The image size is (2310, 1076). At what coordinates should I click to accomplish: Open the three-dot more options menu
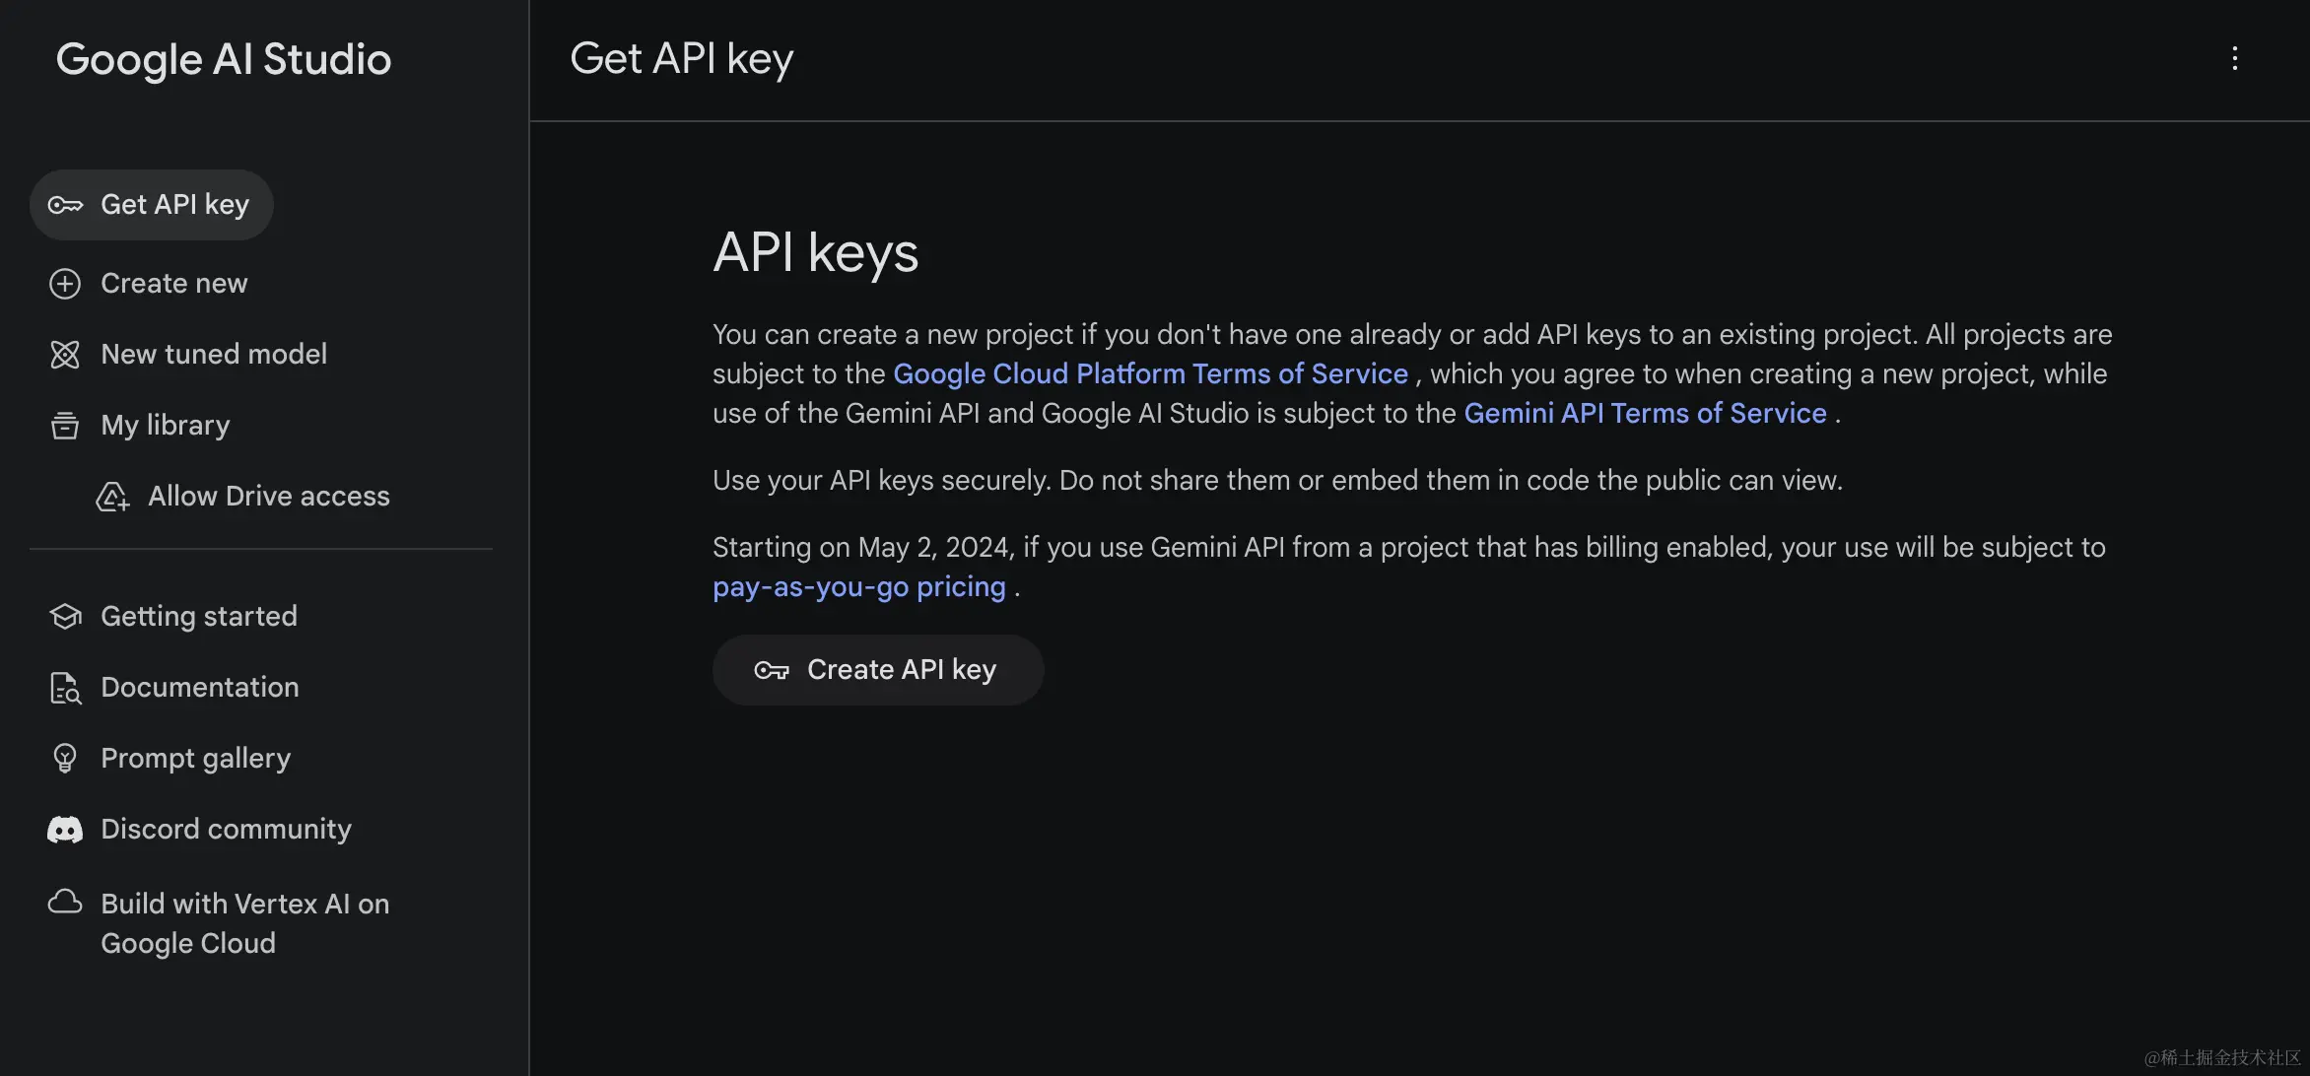[x=2234, y=59]
